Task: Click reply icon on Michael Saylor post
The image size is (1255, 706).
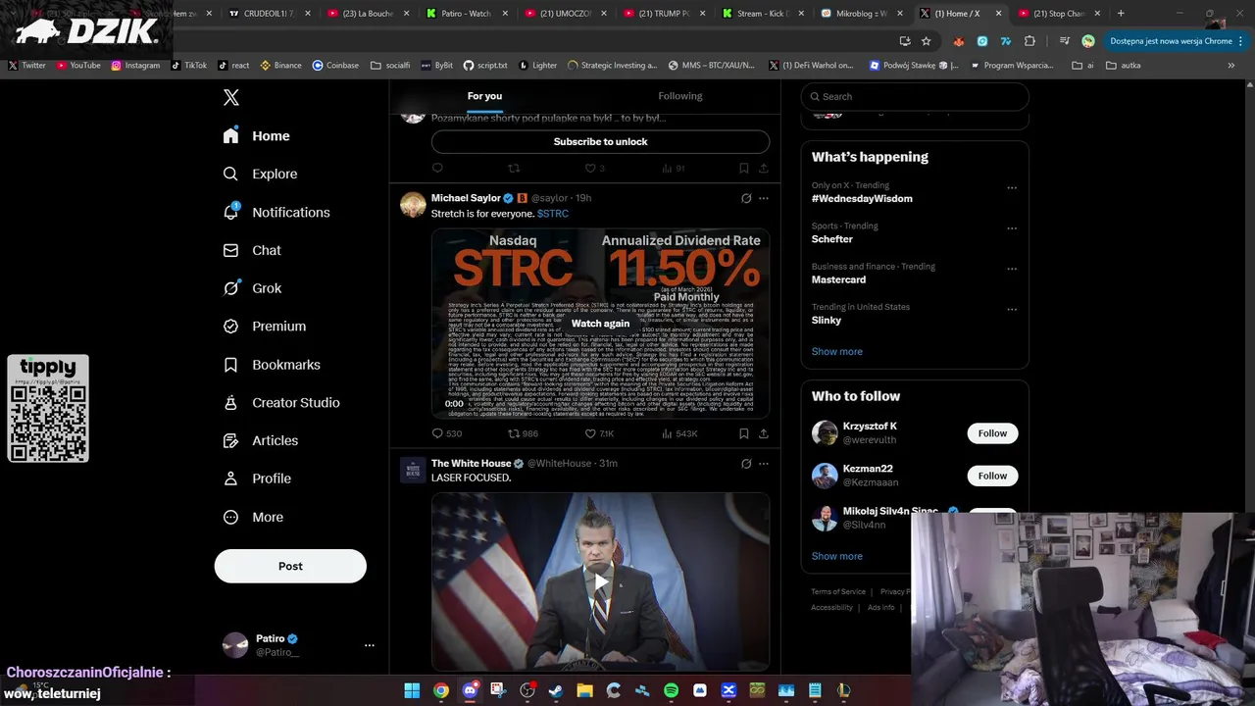Action: tap(438, 433)
